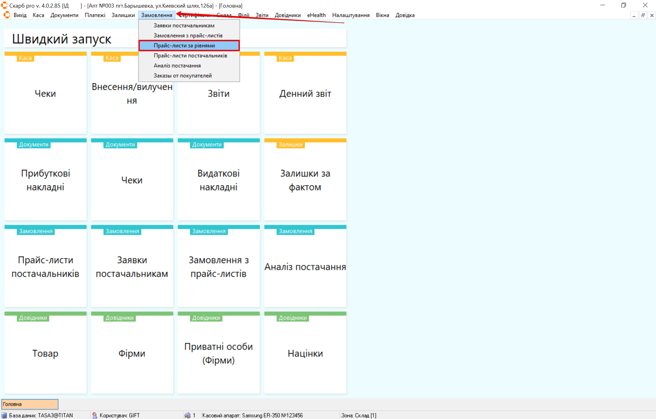Click the inner window minimize icon
The image size is (656, 419).
[x=634, y=15]
